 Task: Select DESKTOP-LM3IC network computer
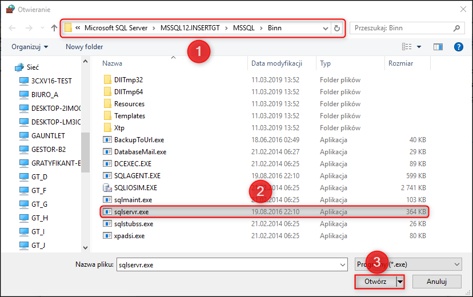click(56, 122)
